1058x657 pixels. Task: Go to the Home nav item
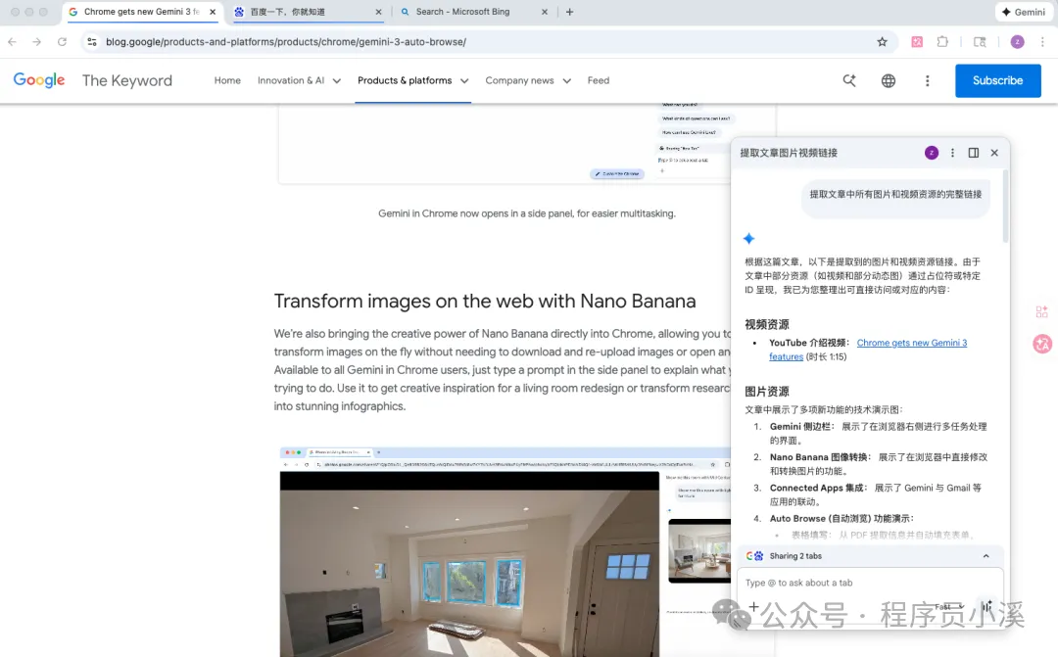tap(227, 80)
